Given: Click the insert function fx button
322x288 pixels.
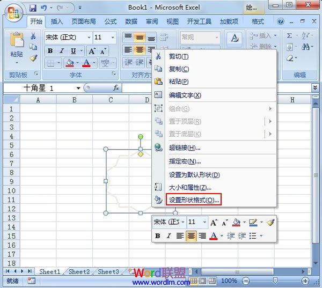Looking at the screenshot, I should (116, 88).
